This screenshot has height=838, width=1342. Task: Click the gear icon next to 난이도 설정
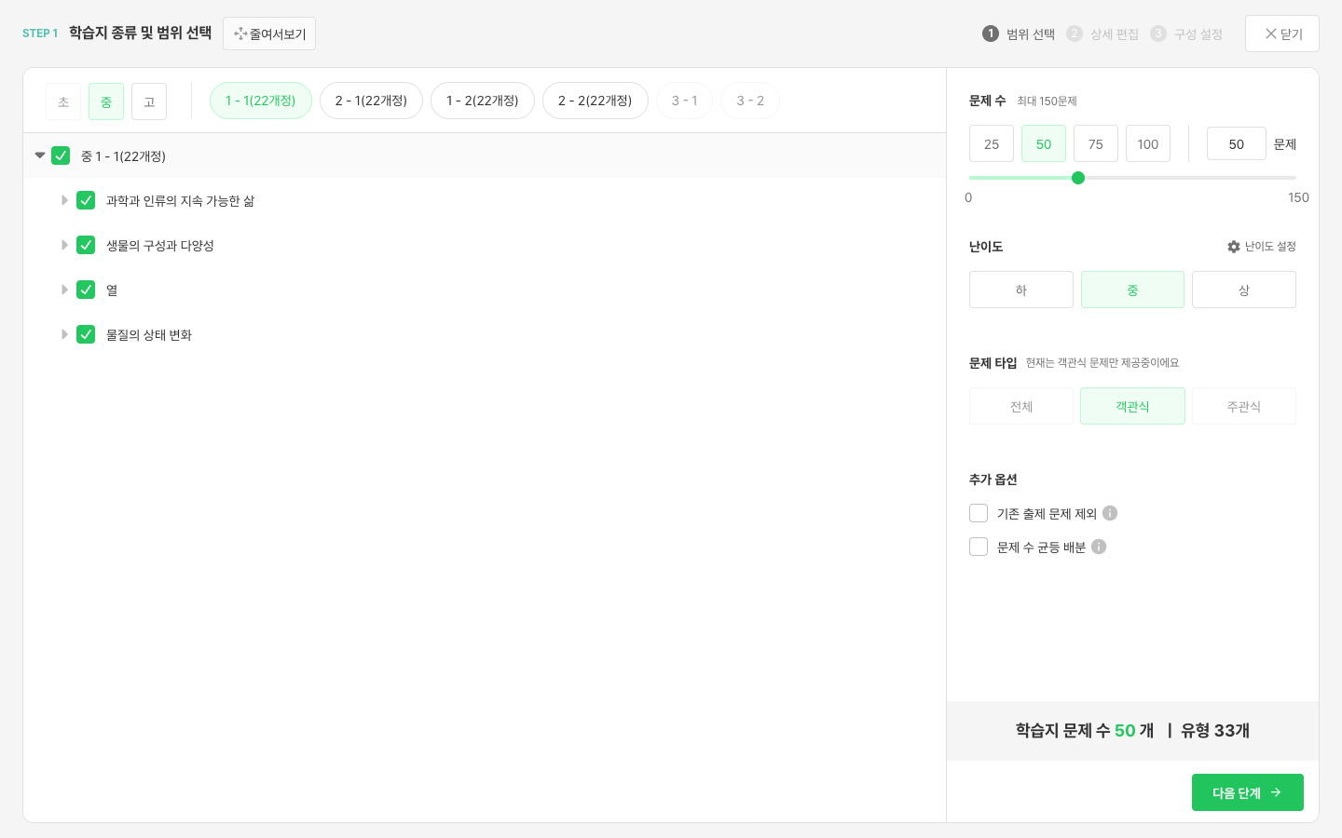coord(1234,247)
